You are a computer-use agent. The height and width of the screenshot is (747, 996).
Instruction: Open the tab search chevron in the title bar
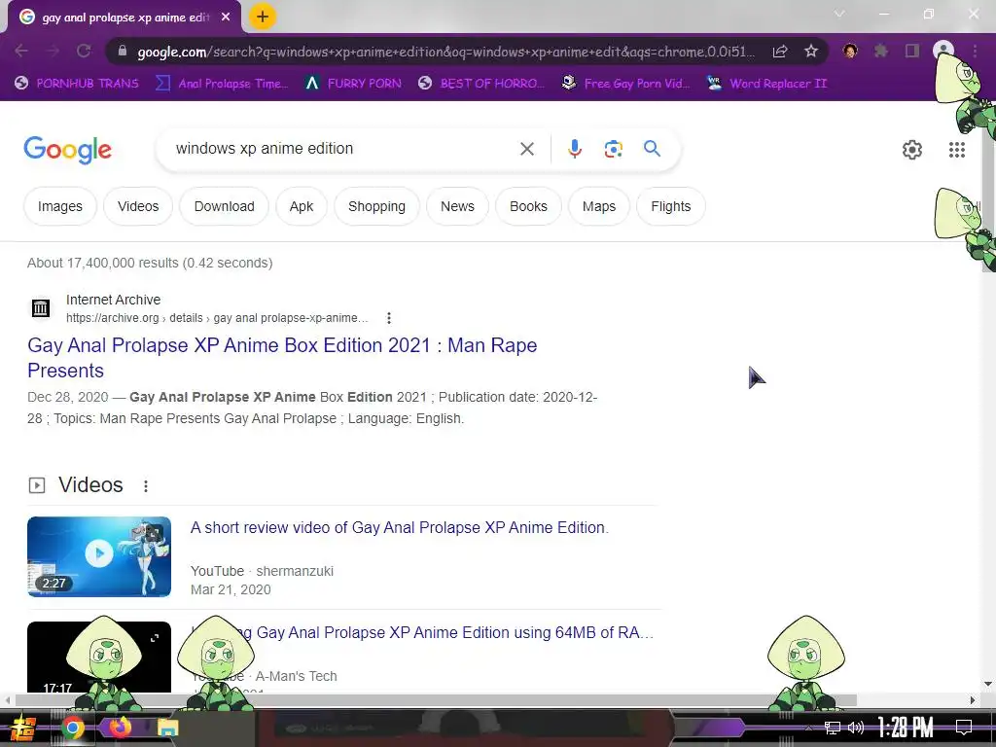pyautogui.click(x=839, y=14)
